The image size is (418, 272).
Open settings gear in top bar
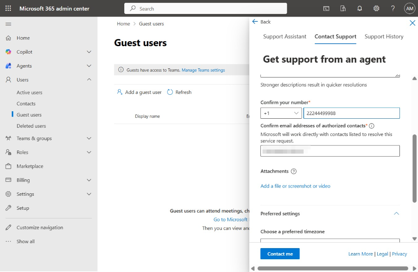(x=376, y=9)
